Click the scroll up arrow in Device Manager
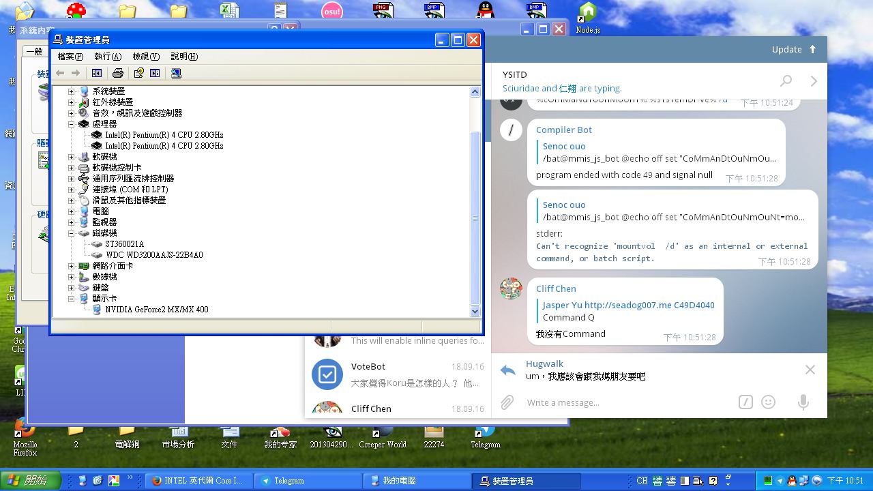The height and width of the screenshot is (491, 873). [x=475, y=91]
